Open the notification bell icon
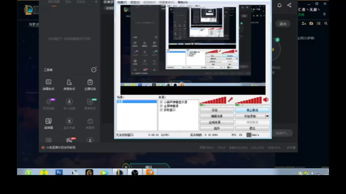Screen dimensions: 346x194 tap(279, 5)
